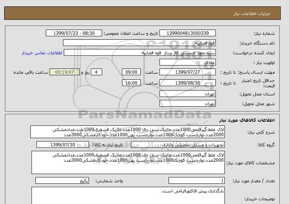Click the تاریخ و ساعت اعلان عمومی label
Image resolution: width=289 pixels, height=204 pixels.
pos(131,33)
